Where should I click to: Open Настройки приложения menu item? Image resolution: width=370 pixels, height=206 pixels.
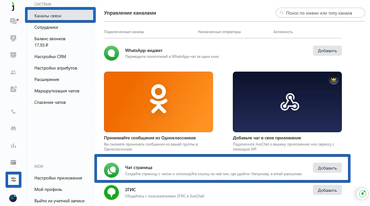58,178
